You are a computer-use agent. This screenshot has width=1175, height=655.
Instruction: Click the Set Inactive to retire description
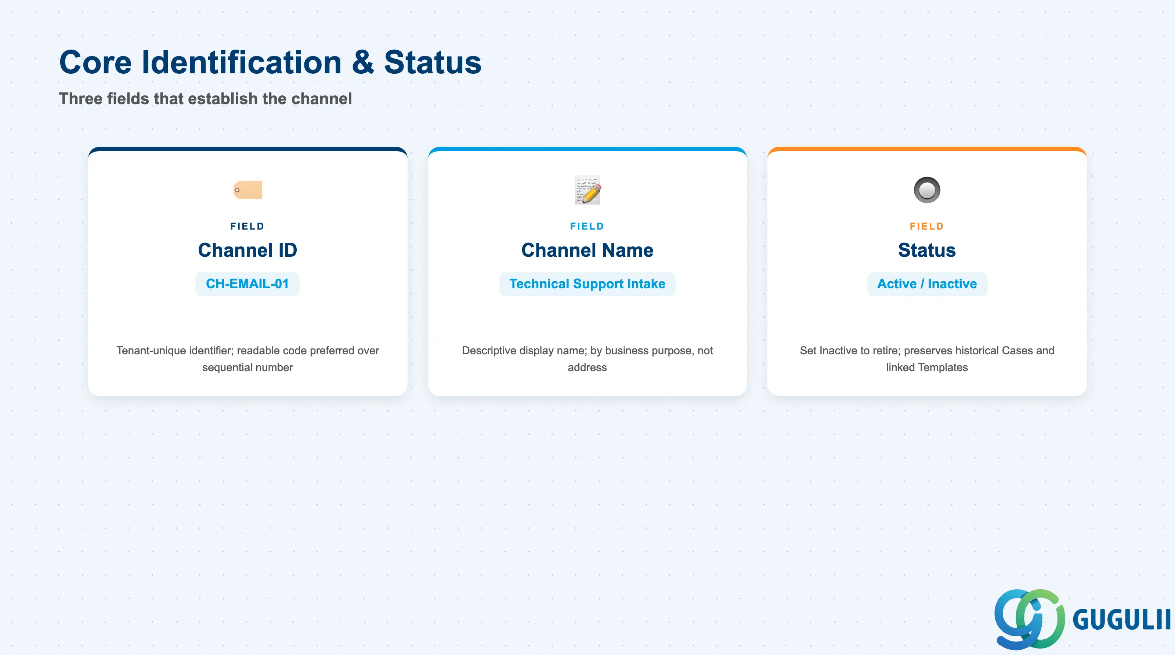point(927,358)
